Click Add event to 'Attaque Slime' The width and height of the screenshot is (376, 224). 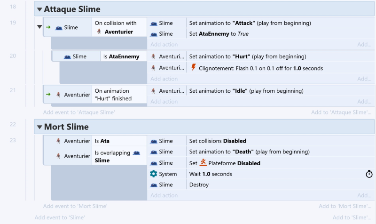click(79, 112)
